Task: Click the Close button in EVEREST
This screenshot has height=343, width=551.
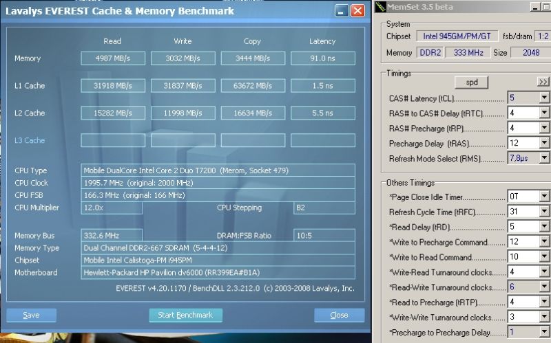Action: coord(339,315)
